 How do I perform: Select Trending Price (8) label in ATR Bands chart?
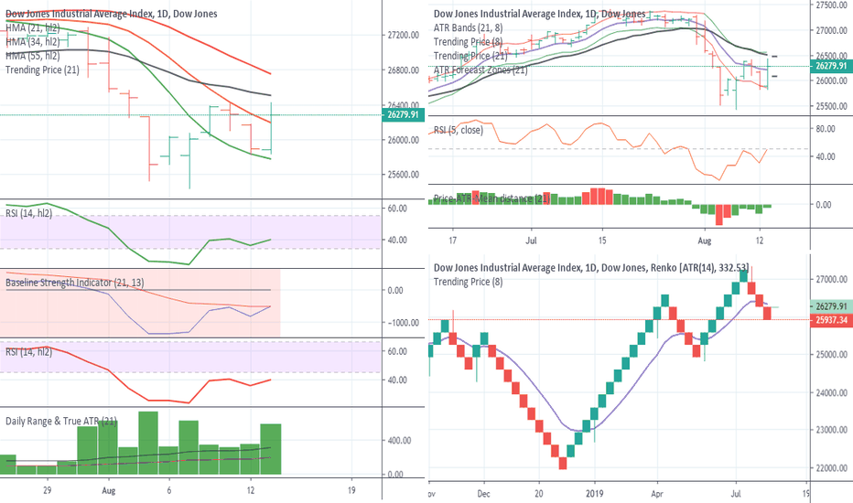469,42
